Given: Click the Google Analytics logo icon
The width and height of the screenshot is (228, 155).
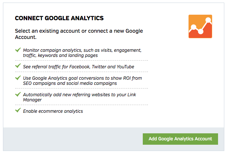Looking at the screenshot, I should 200,26.
